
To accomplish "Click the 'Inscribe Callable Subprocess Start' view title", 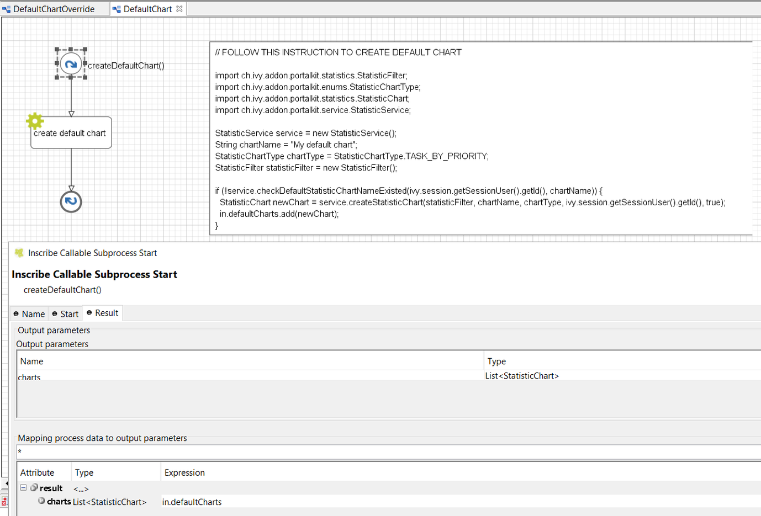I will pos(92,253).
